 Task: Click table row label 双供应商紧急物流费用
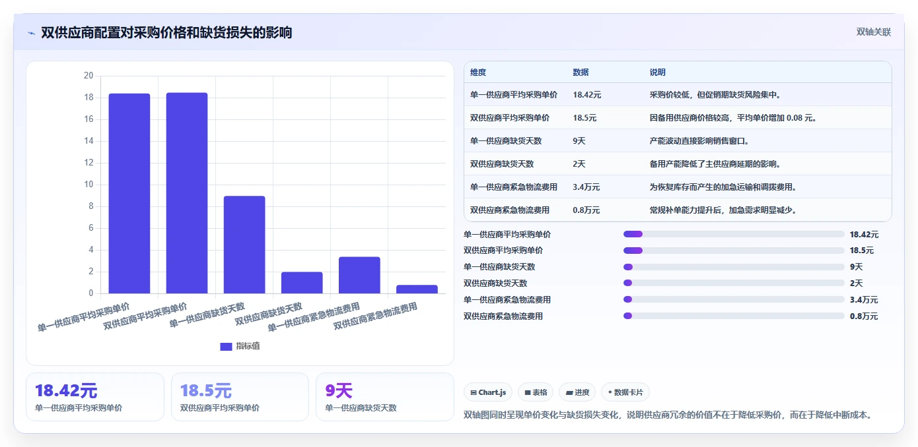click(x=510, y=210)
